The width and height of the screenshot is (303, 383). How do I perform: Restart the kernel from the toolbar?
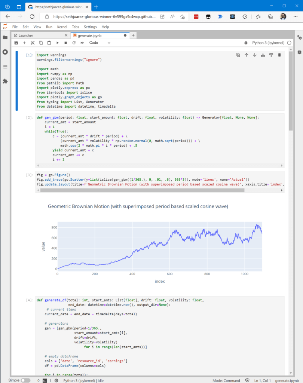[74, 43]
